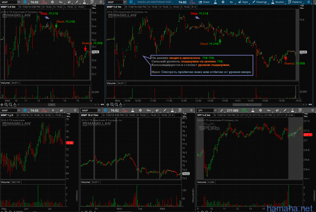Zoom in using the magnifier below the MMP 5m chart
Viewport: 316px width, 212px height.
(6, 105)
